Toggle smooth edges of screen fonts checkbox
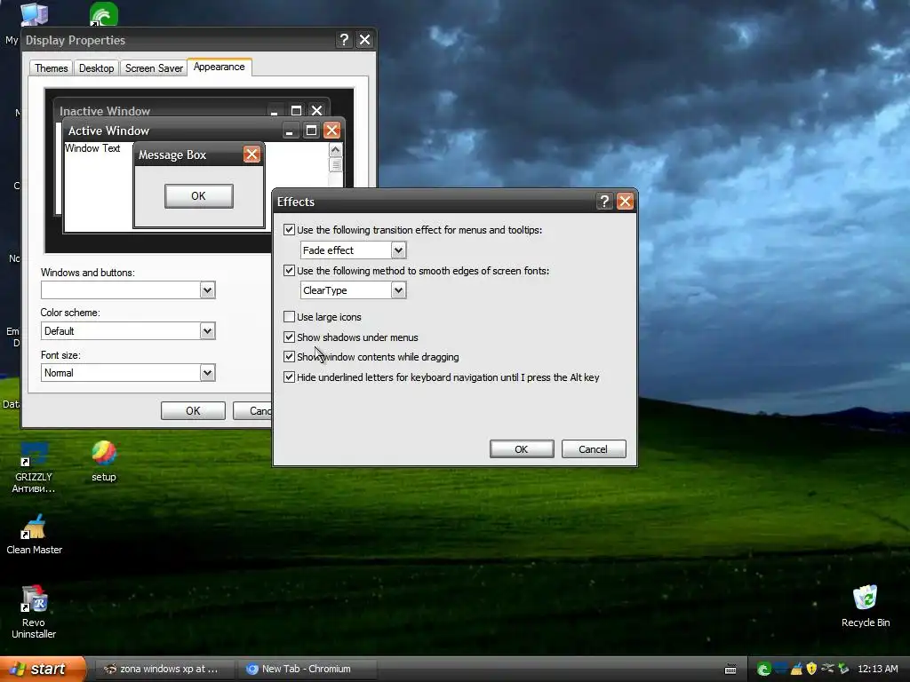910x682 pixels. tap(289, 270)
